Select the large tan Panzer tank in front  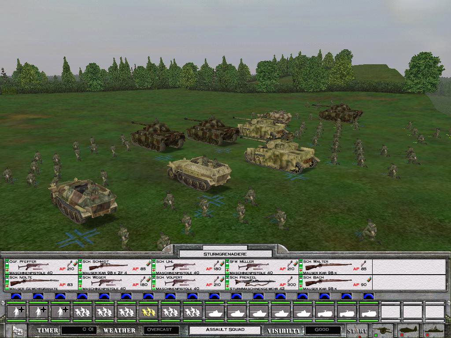pos(281,156)
